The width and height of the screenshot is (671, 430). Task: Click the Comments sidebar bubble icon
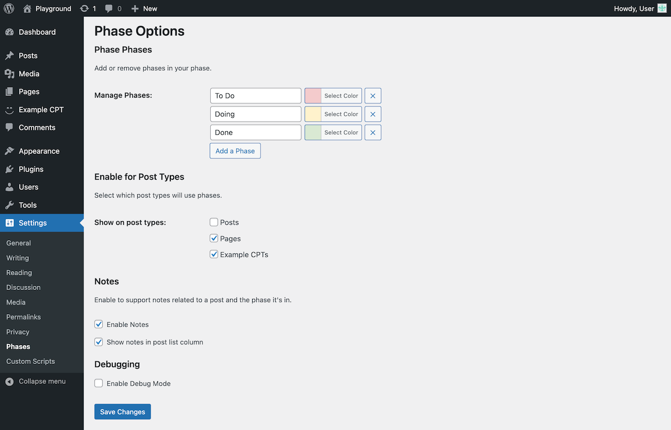pyautogui.click(x=9, y=127)
